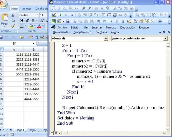This screenshot has width=172, height=137.
Task: Click the VBA Help question mark icon
Action: click(160, 21)
